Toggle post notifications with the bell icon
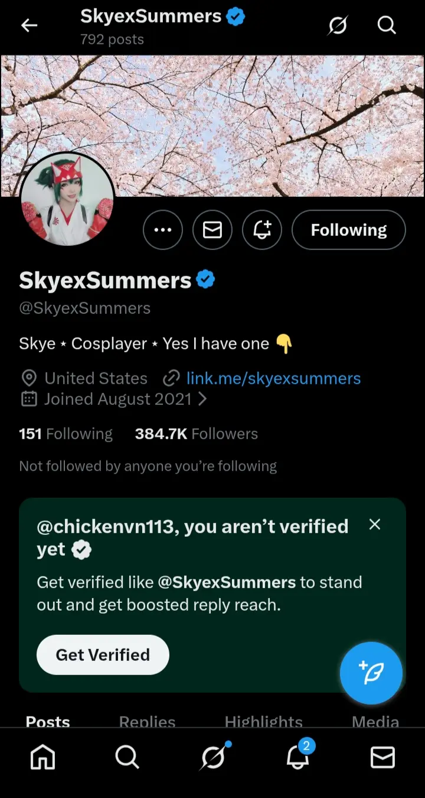 [262, 230]
